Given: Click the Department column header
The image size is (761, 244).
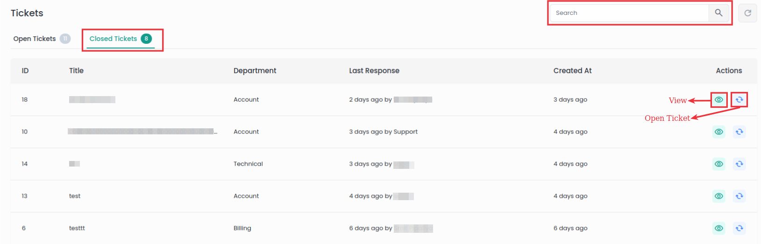Looking at the screenshot, I should tap(255, 71).
